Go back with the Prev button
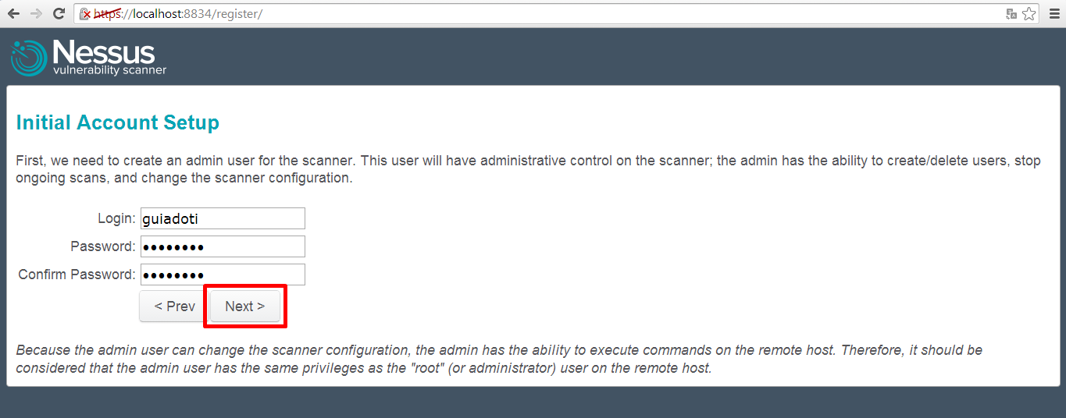This screenshot has width=1066, height=418. [174, 306]
